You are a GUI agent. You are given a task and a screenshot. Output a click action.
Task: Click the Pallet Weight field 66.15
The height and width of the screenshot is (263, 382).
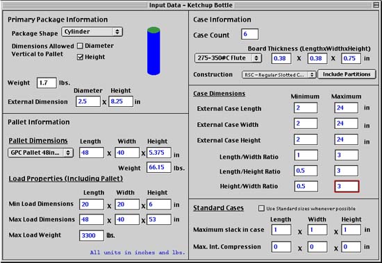click(159, 167)
